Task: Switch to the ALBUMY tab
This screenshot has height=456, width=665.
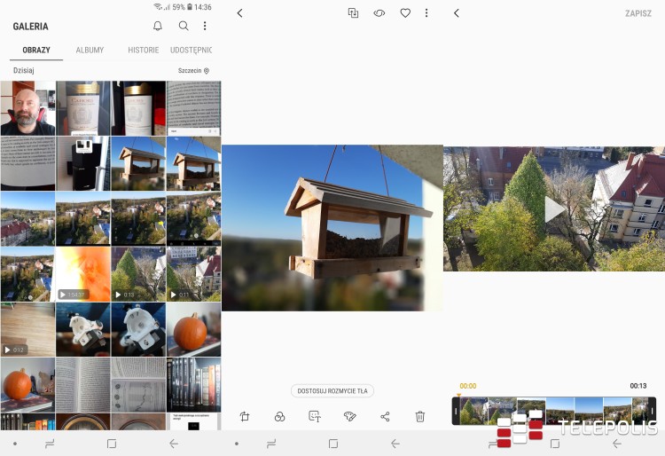Action: tap(90, 51)
